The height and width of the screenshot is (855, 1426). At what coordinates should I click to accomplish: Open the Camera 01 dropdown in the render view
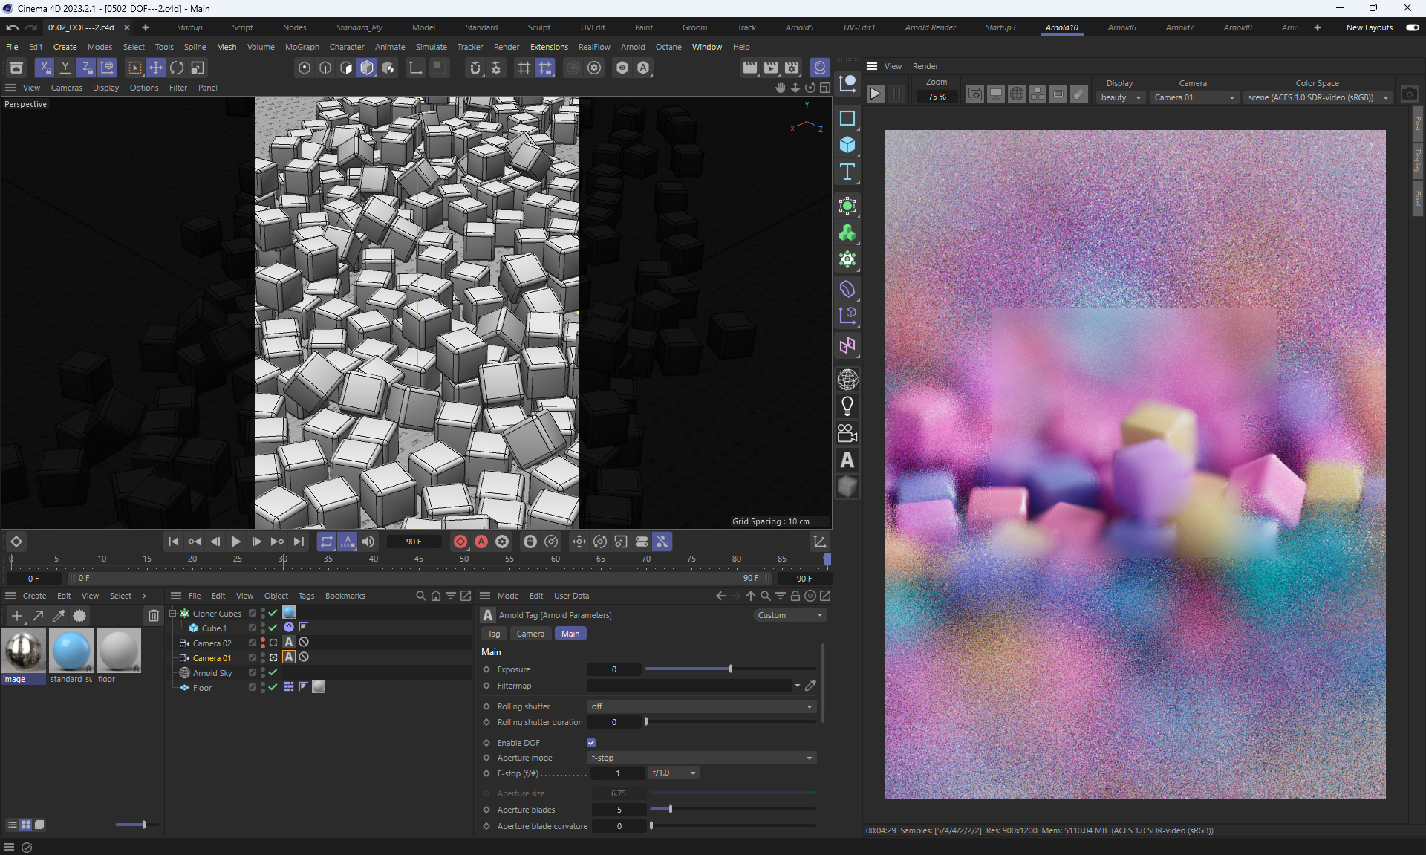[1194, 97]
